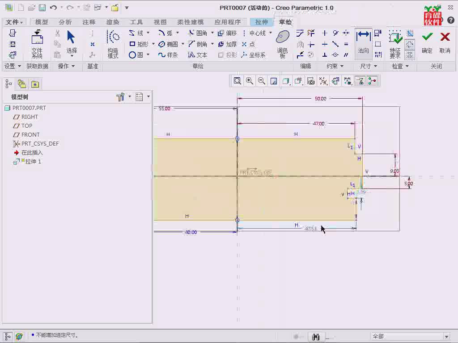458x343 pixels.
Task: Open the Sketch Setup icon in 设置 group
Action: point(12,33)
